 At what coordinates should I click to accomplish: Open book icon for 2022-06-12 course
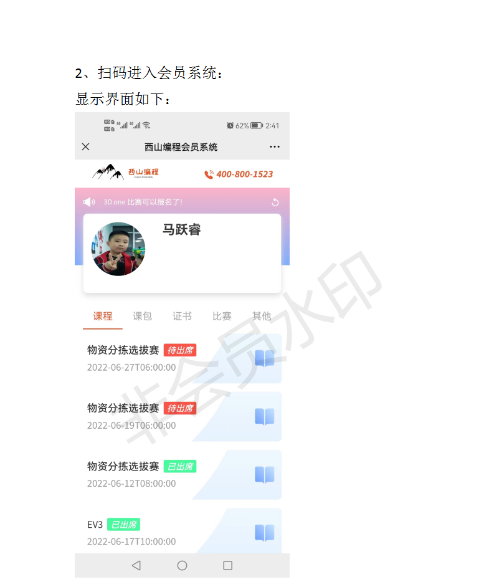tap(265, 474)
